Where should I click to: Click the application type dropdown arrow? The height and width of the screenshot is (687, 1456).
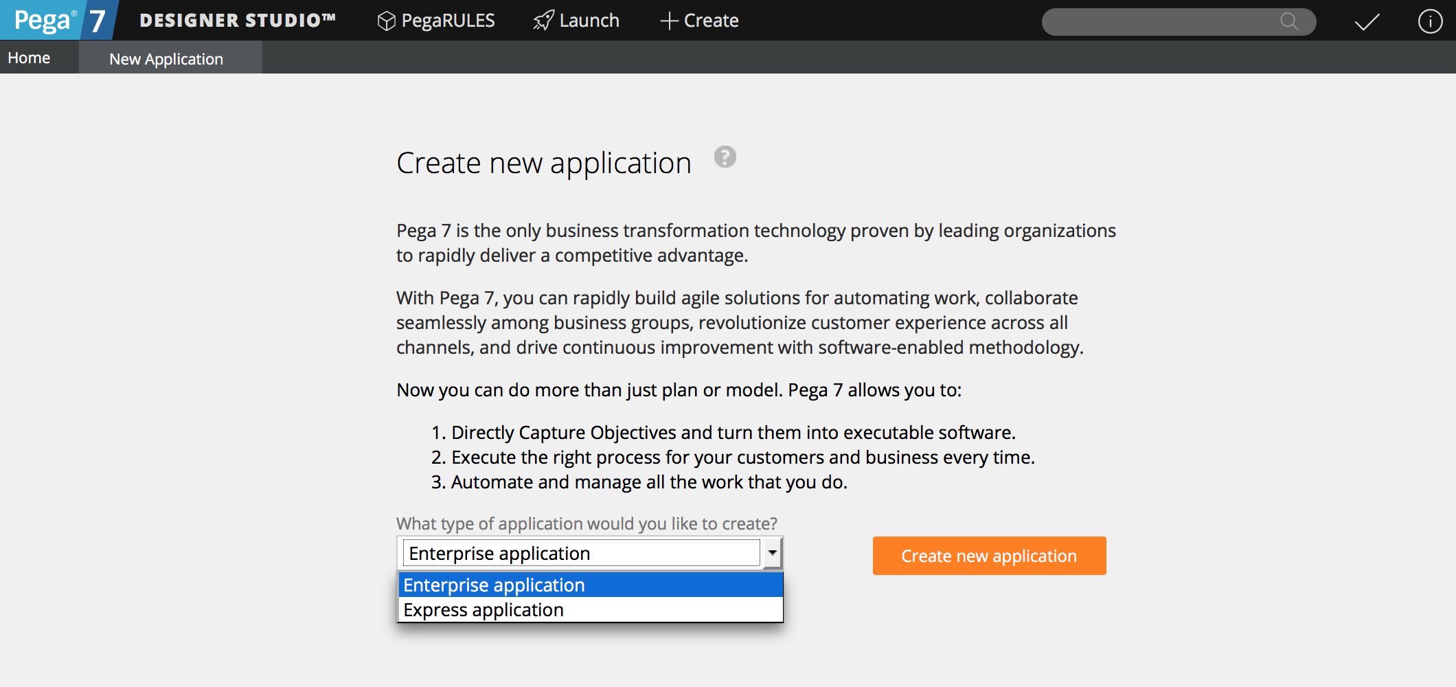coord(772,552)
